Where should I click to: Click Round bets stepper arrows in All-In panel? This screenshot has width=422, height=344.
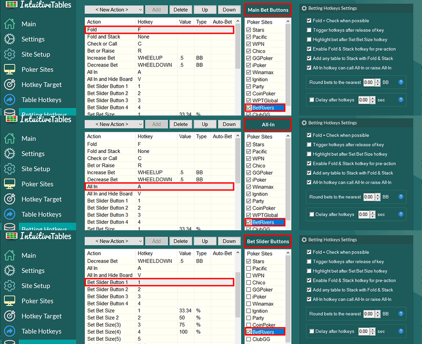pyautogui.click(x=378, y=197)
